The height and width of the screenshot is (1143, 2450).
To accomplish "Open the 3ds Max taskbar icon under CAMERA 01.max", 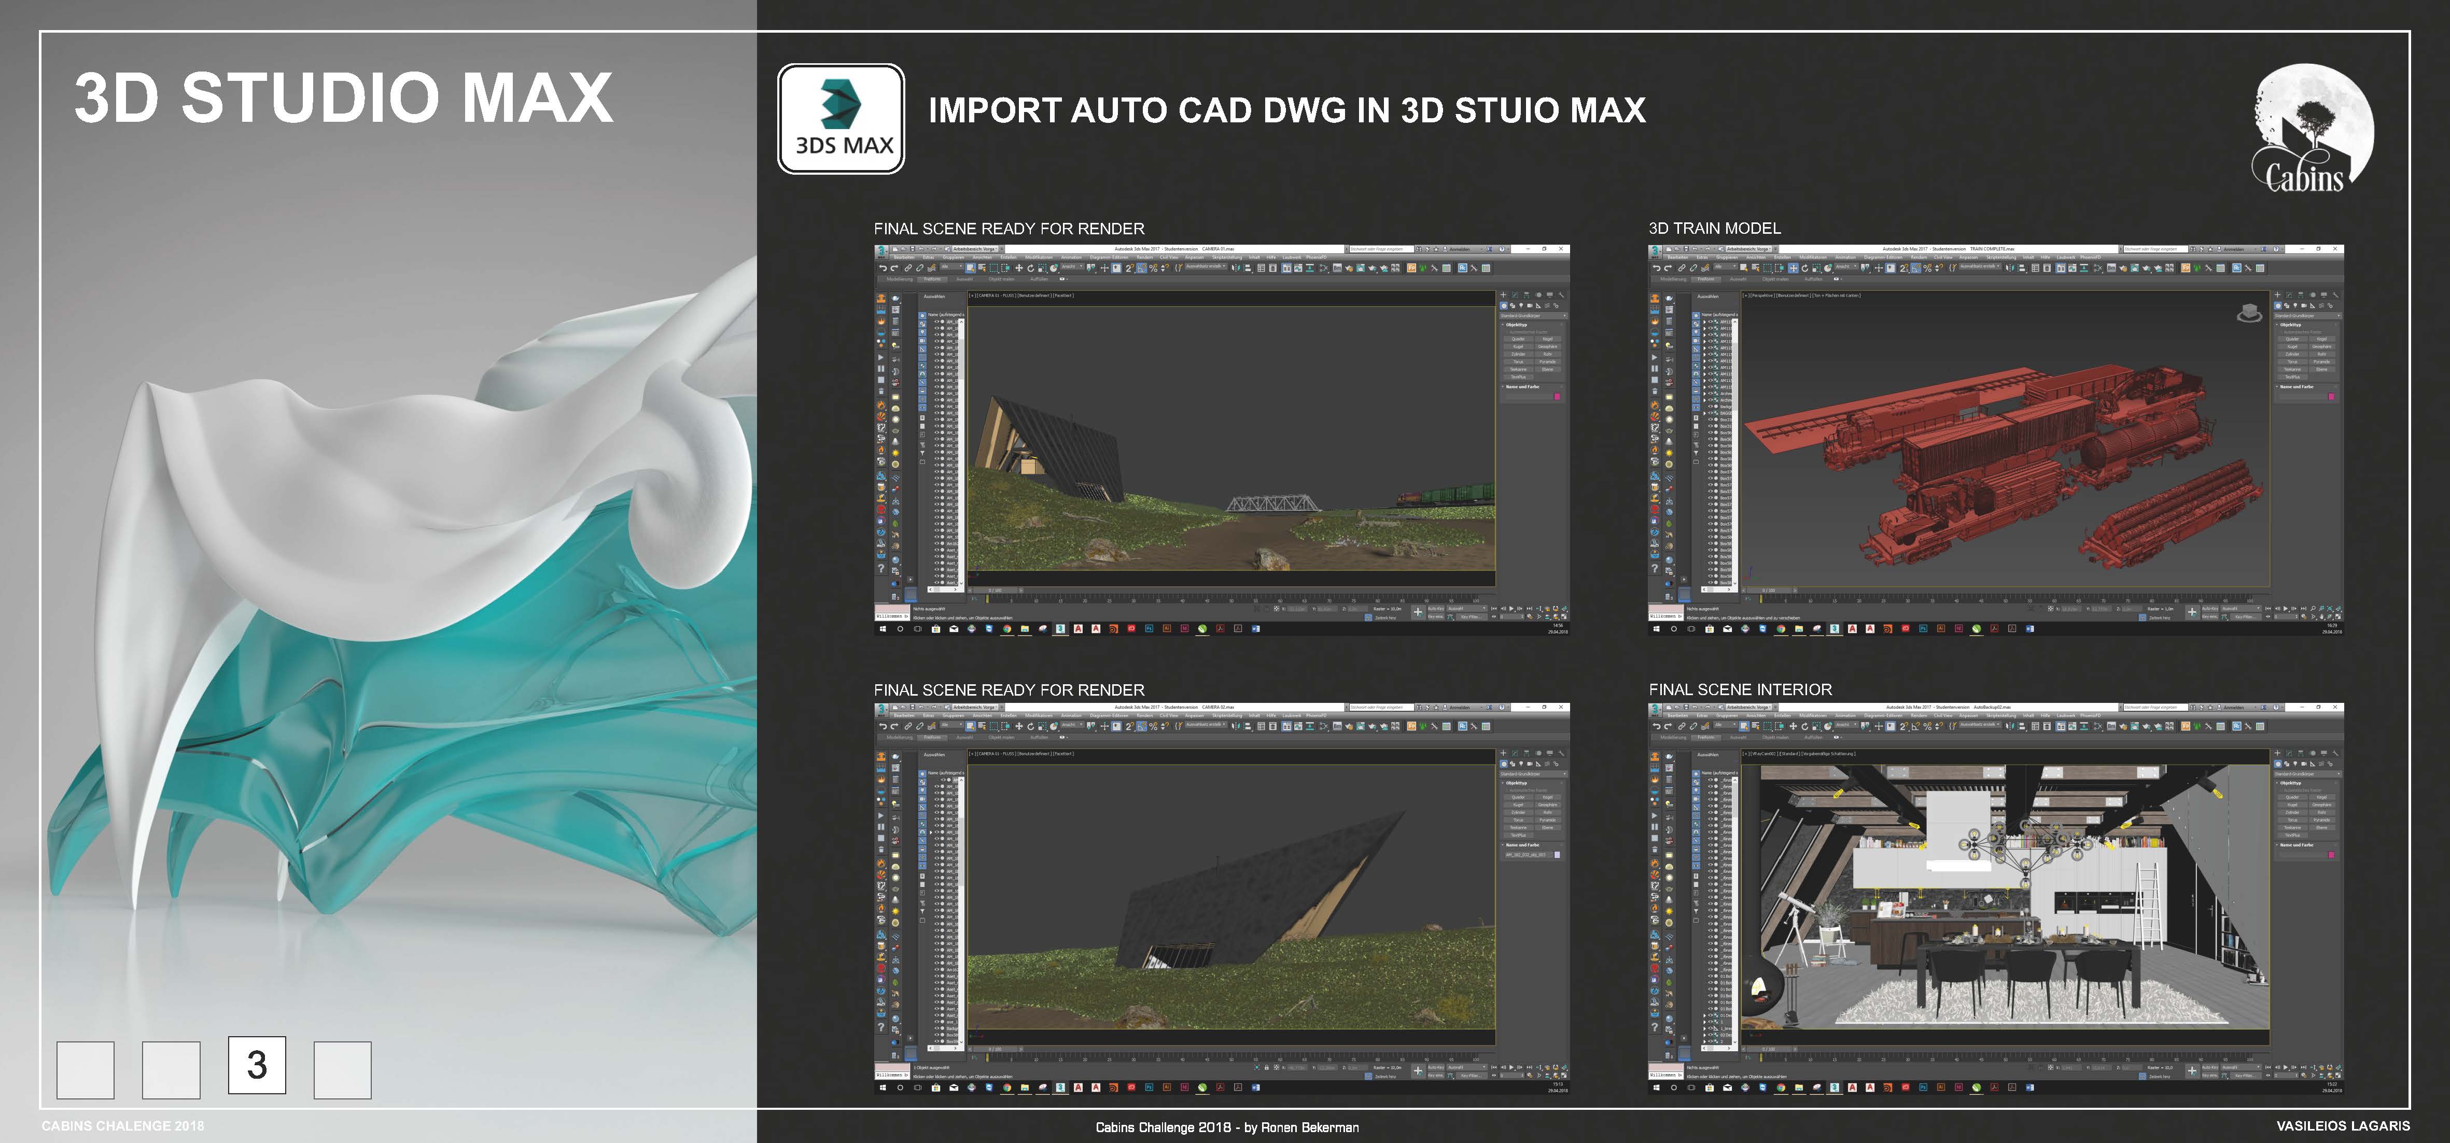I will tap(1060, 629).
